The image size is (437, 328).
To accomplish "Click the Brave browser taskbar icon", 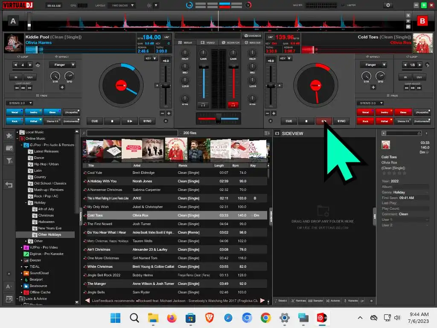I will [x=209, y=318].
